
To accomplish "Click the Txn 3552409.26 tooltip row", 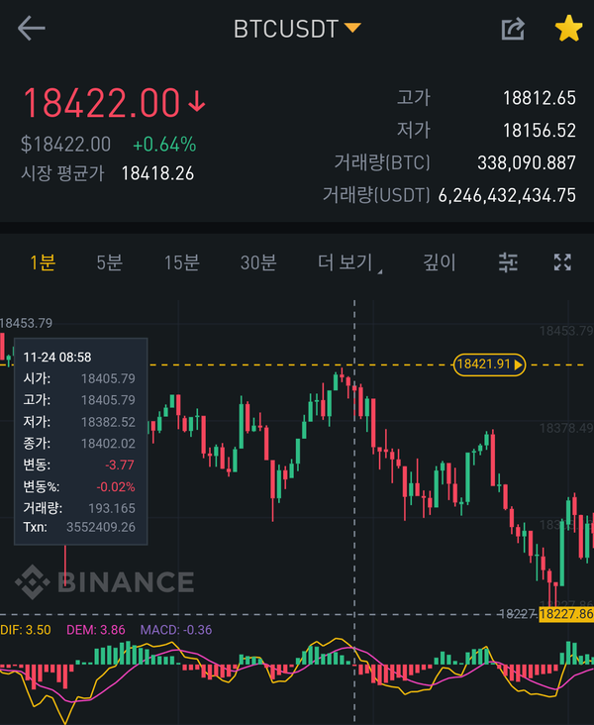I will coord(79,527).
